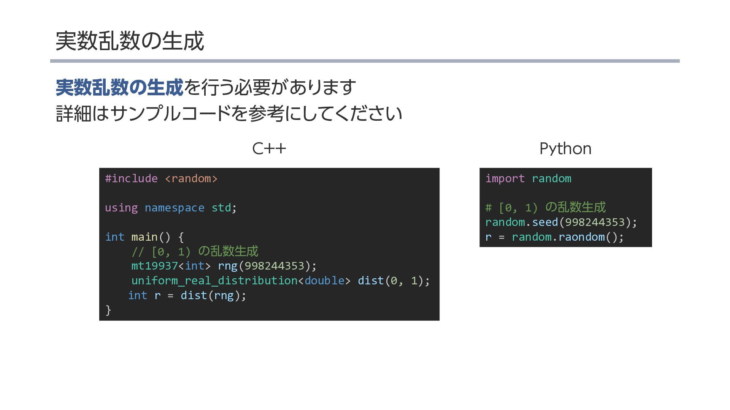Screen dimensions: 730x410
Task: Click the using namespace std line
Action: click(171, 208)
